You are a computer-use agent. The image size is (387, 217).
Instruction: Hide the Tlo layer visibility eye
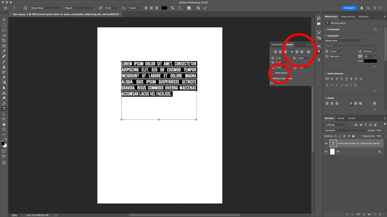pos(326,152)
